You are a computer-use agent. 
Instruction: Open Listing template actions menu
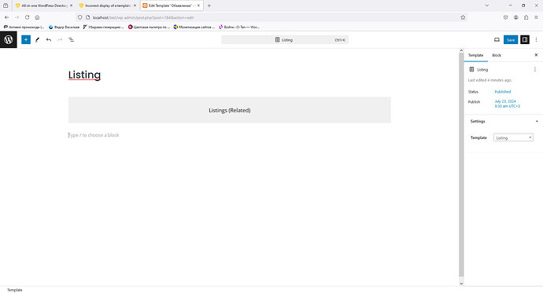click(x=534, y=69)
